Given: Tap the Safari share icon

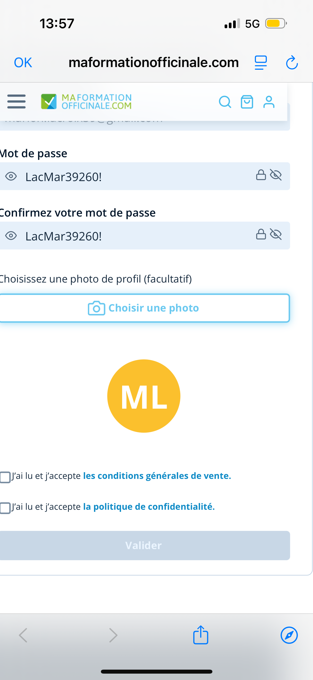Looking at the screenshot, I should click(x=201, y=635).
